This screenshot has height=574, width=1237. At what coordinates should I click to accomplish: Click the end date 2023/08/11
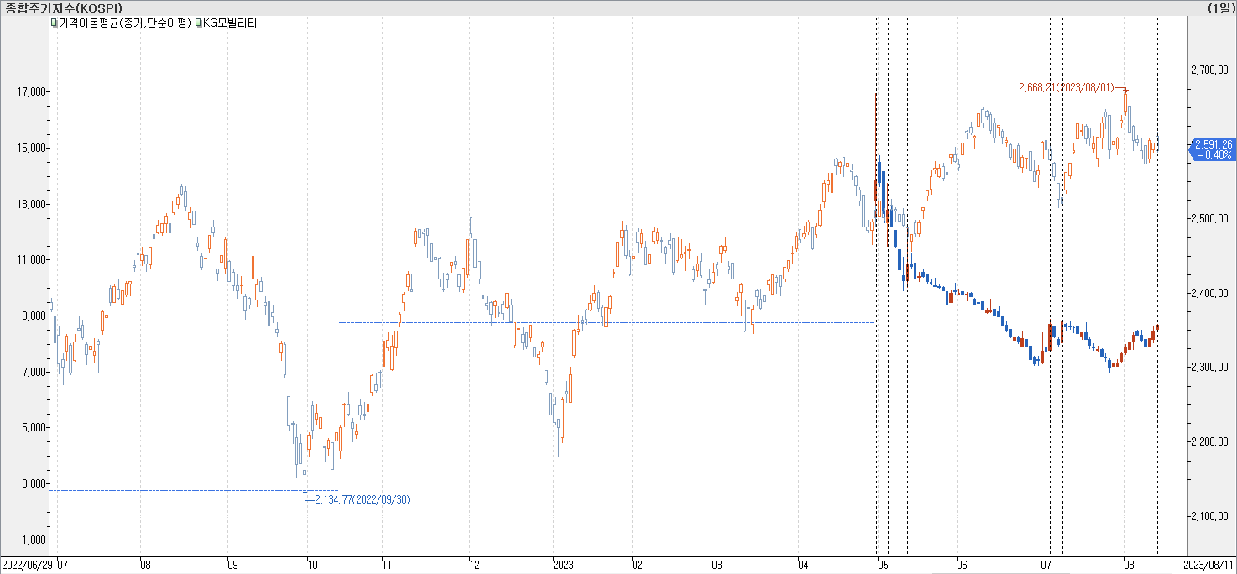(1208, 565)
